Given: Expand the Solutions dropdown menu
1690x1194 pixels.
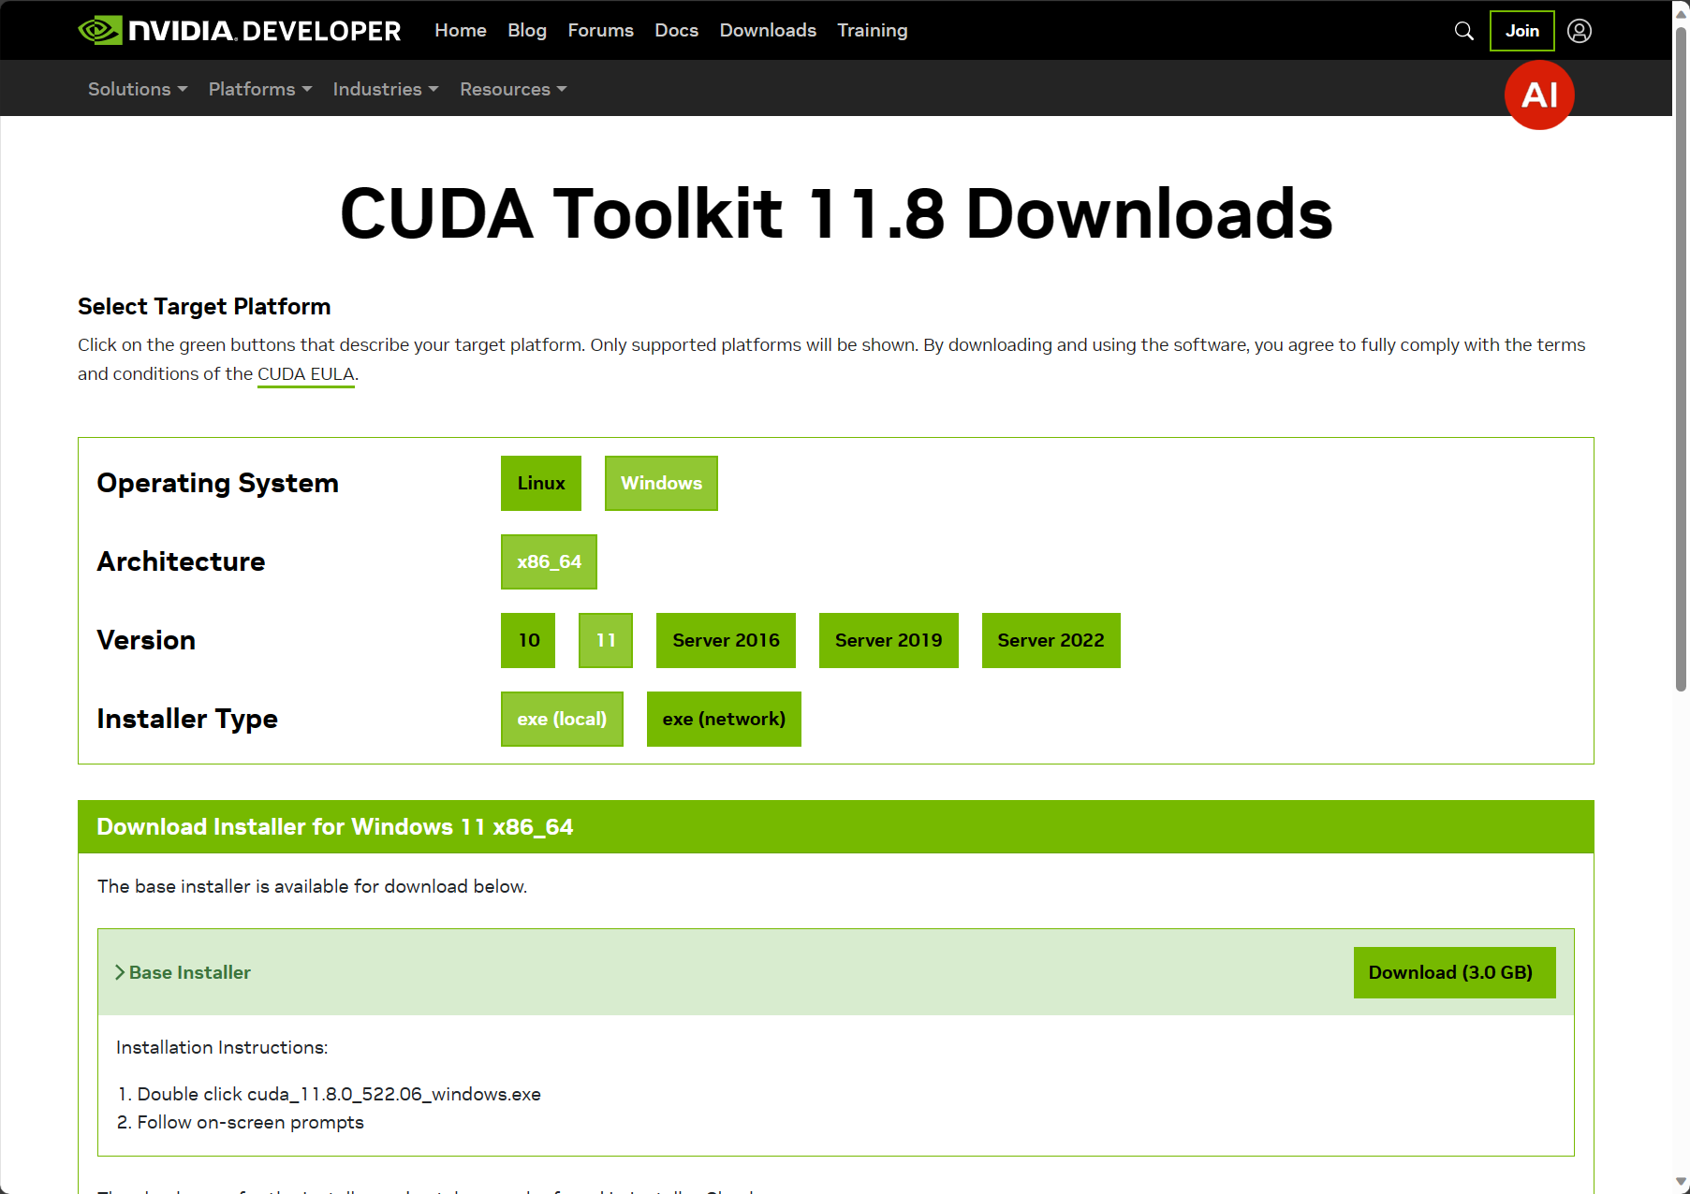Looking at the screenshot, I should pos(138,89).
